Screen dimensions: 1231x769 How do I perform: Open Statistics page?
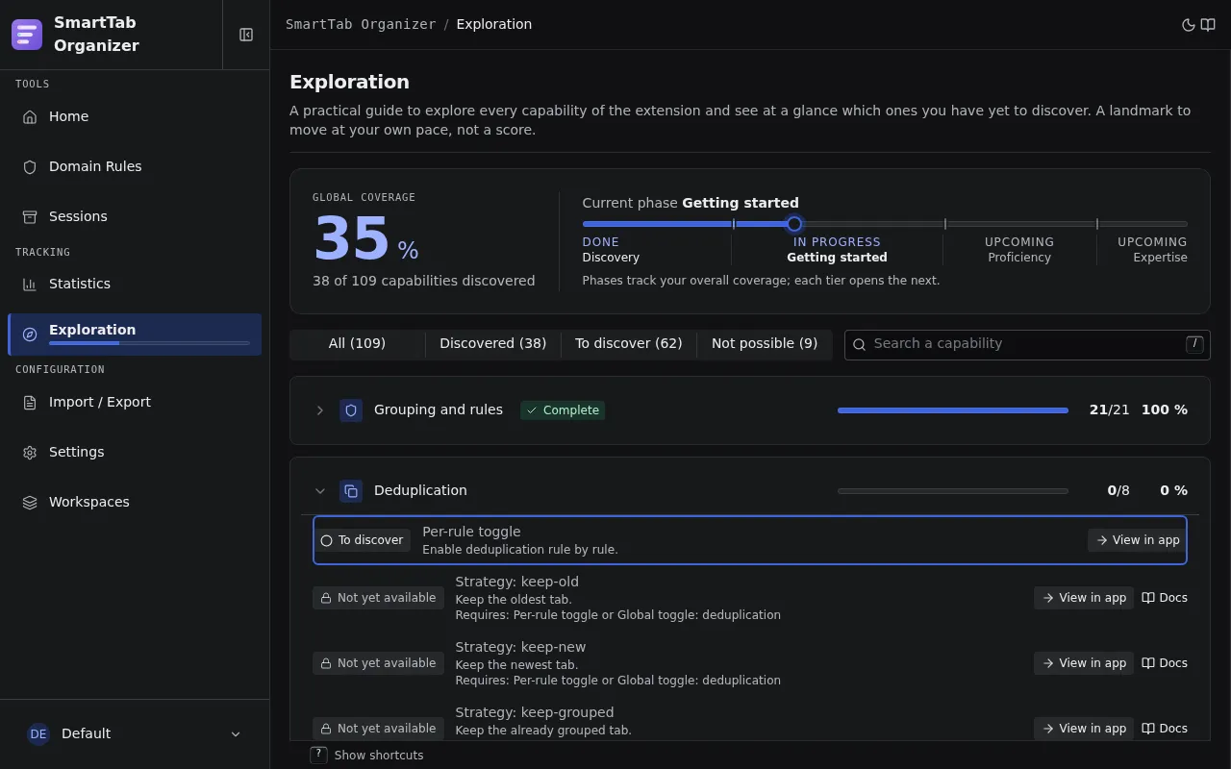point(135,285)
